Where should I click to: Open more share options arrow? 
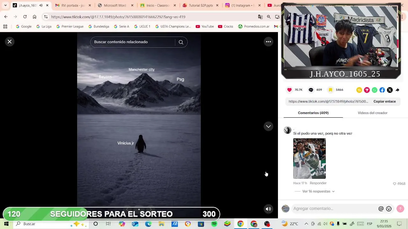click(x=397, y=90)
